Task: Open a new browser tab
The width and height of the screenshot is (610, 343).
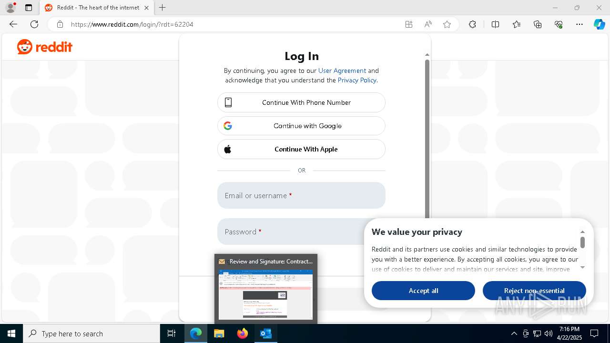Action: pos(163,8)
